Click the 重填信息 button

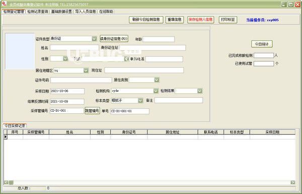(175, 20)
